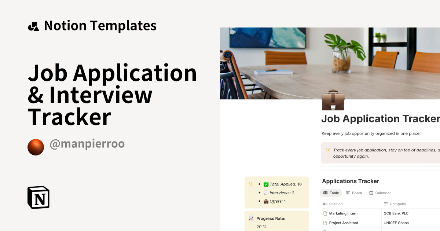This screenshot has height=231, width=440.
Task: Click the briefcase emoji beside Offers
Action: [x=267, y=201]
